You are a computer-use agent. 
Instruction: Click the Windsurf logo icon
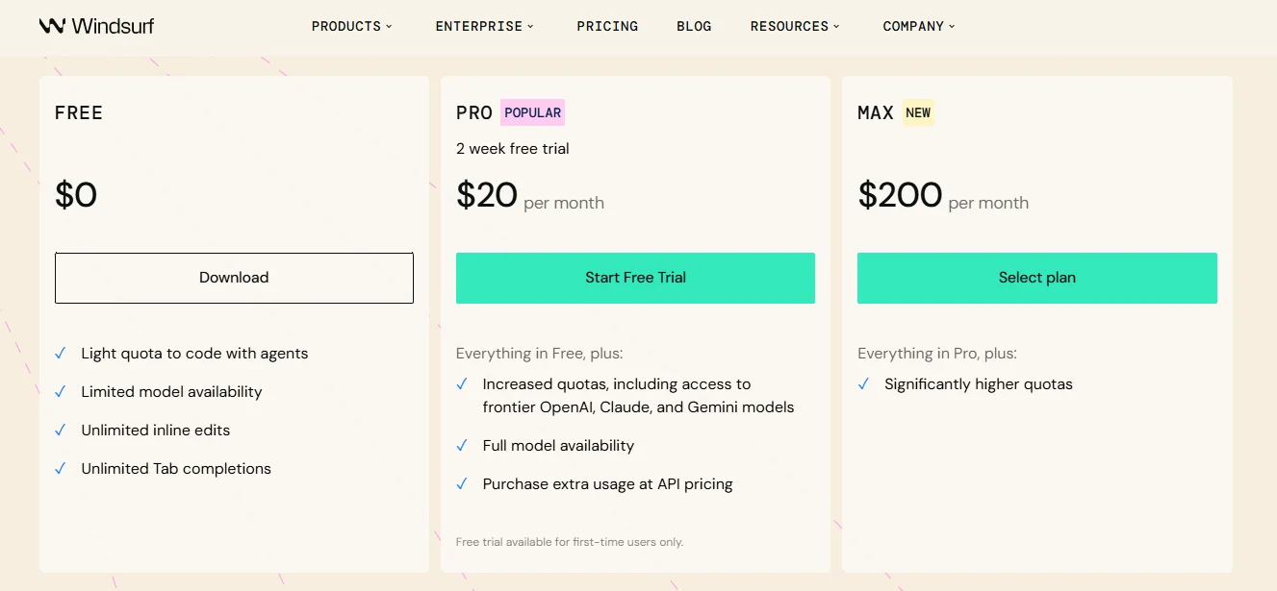pyautogui.click(x=52, y=26)
